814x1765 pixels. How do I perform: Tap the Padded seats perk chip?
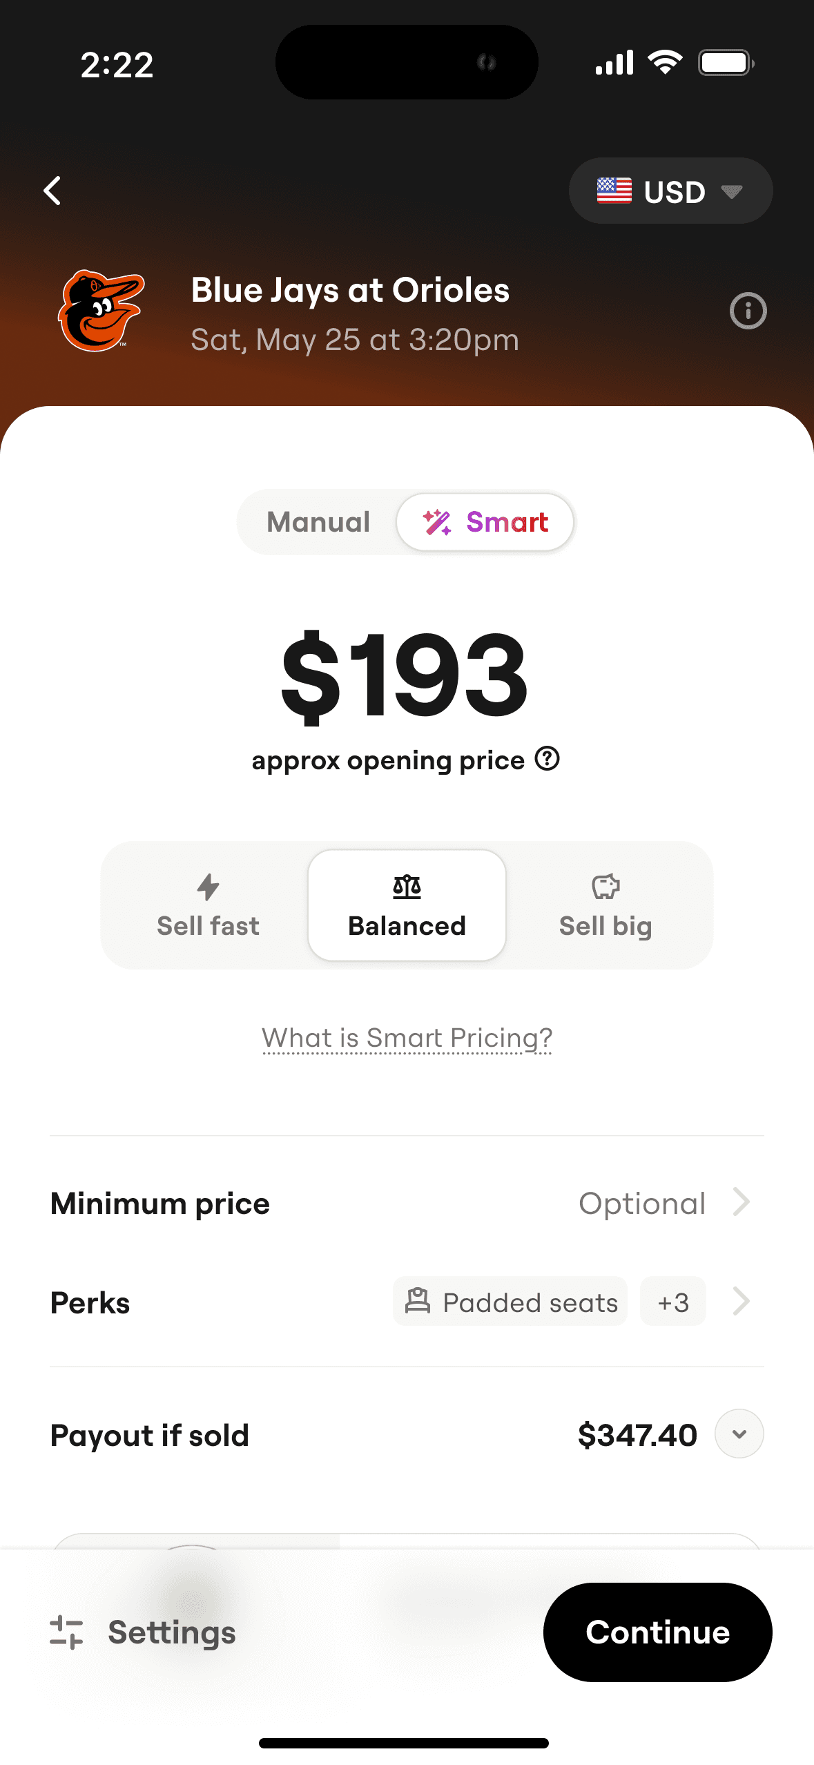point(510,1302)
